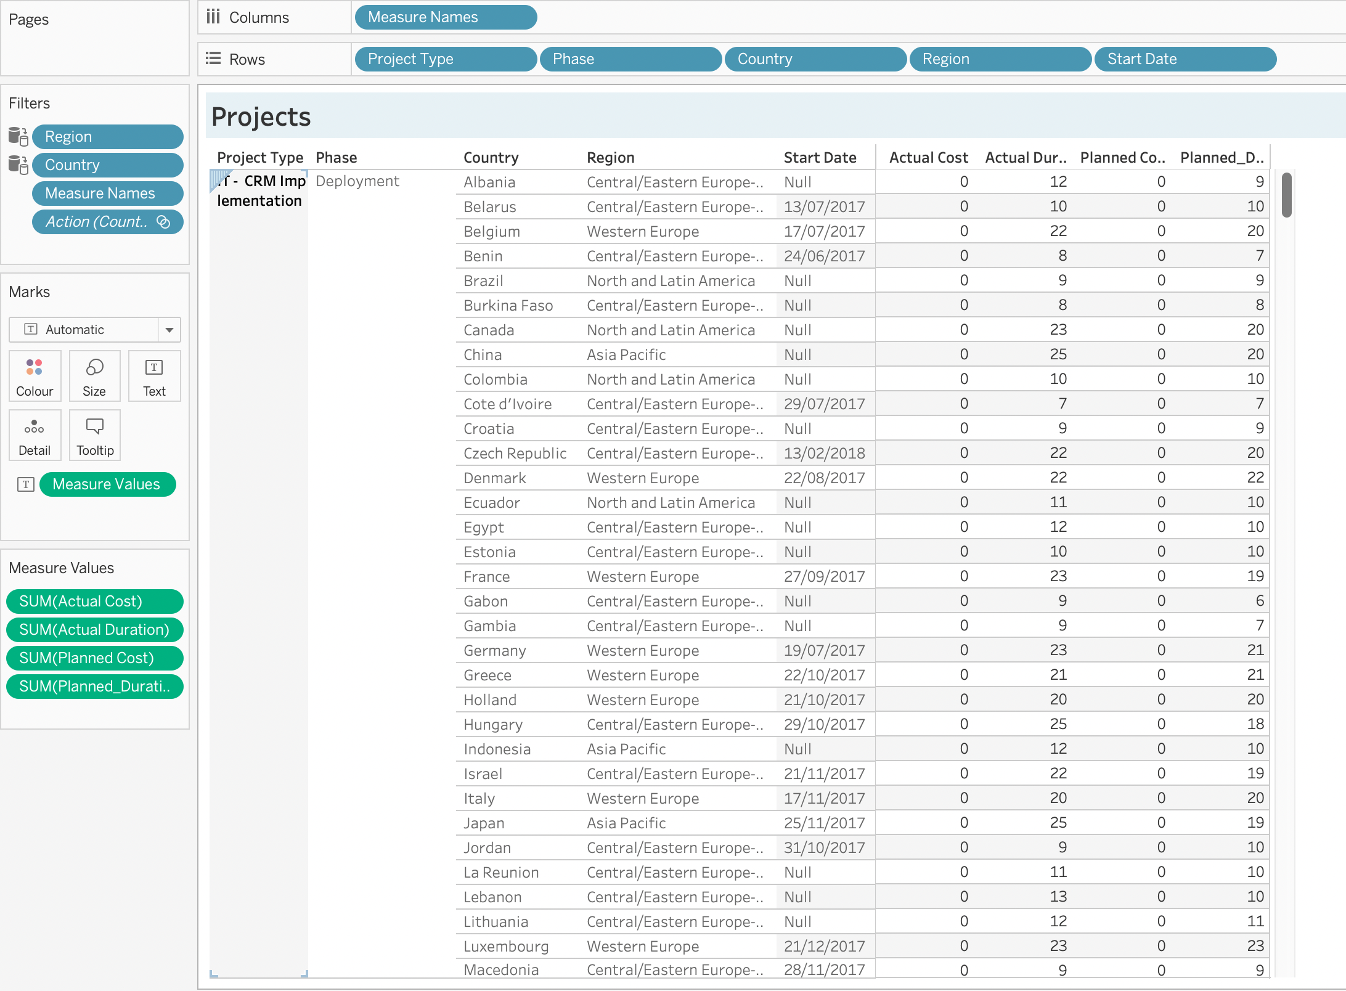Open the Colour property on the Marks card
This screenshot has height=991, width=1346.
(35, 375)
